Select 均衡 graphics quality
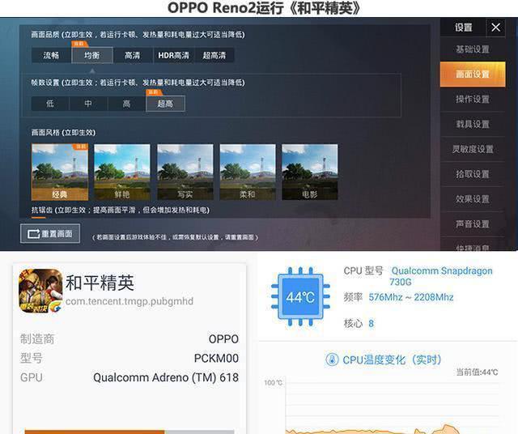This screenshot has height=434, width=518. tap(91, 55)
